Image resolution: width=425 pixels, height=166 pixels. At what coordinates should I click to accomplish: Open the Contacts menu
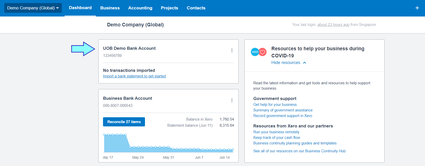(196, 8)
